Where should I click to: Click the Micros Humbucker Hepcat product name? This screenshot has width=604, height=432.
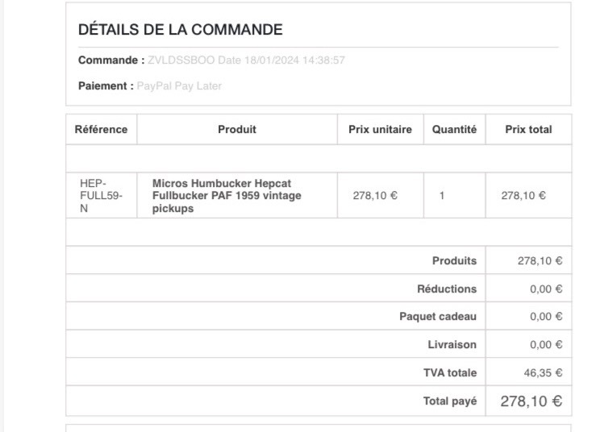[227, 196]
